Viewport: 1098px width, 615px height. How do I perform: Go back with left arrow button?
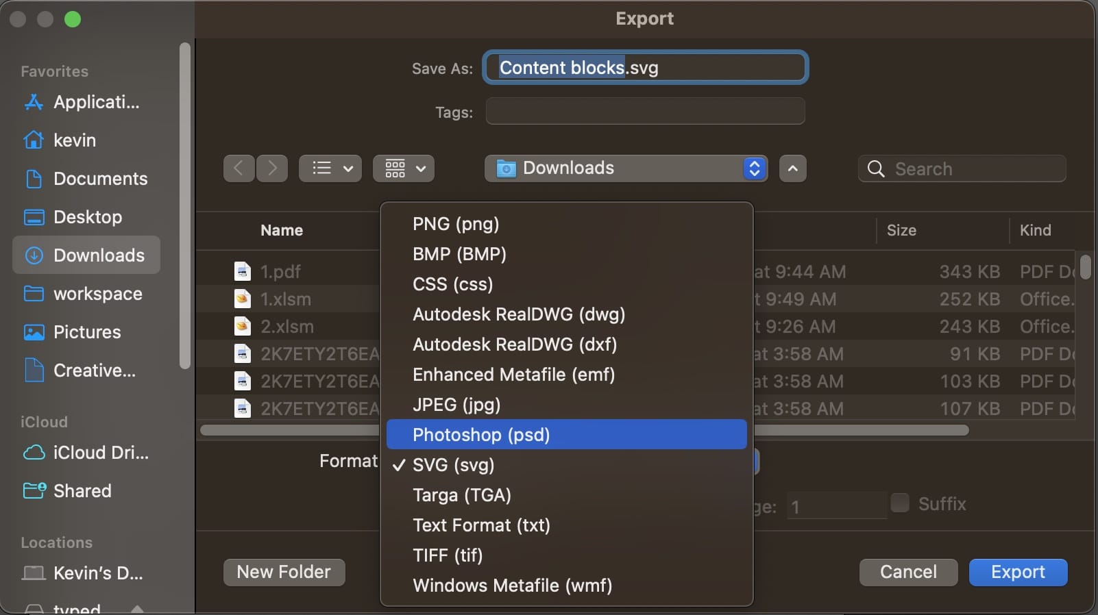point(239,168)
